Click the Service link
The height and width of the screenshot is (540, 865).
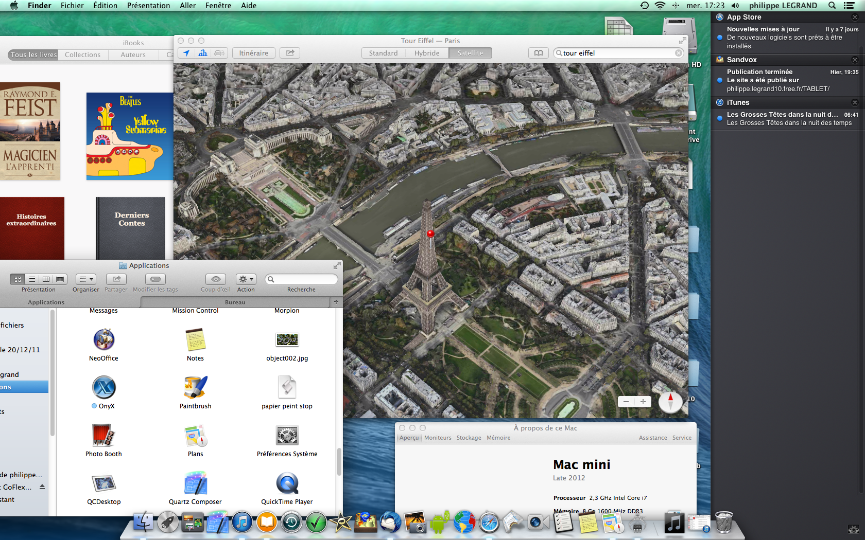point(682,438)
